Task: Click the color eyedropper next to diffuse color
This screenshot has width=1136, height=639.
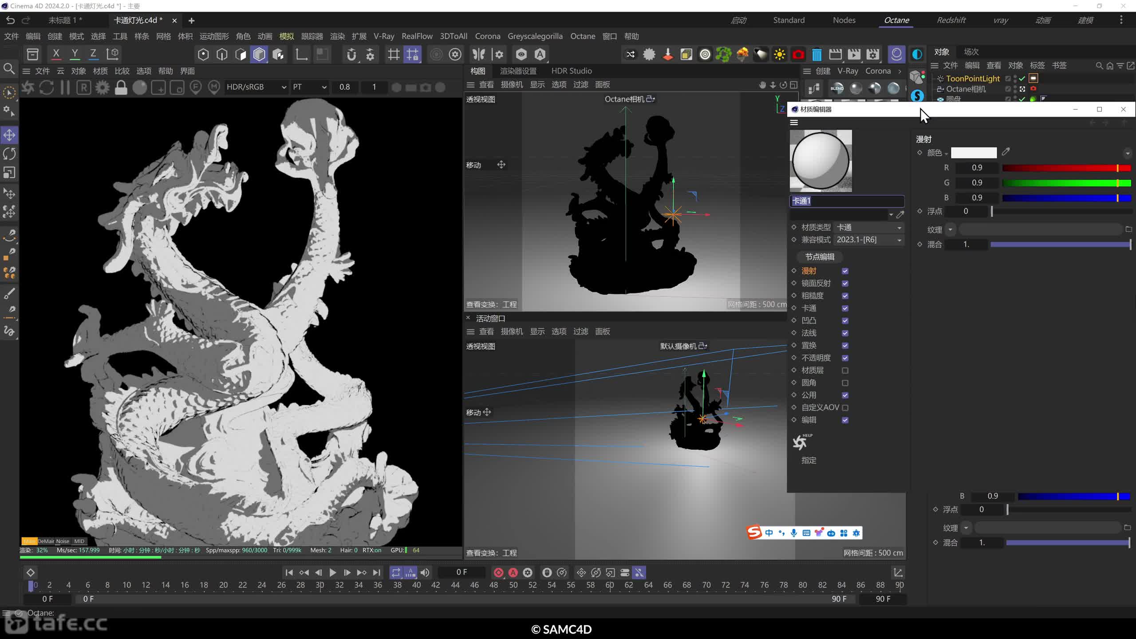Action: tap(1006, 152)
